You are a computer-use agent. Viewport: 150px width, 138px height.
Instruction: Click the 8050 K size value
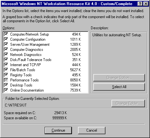click(x=75, y=80)
